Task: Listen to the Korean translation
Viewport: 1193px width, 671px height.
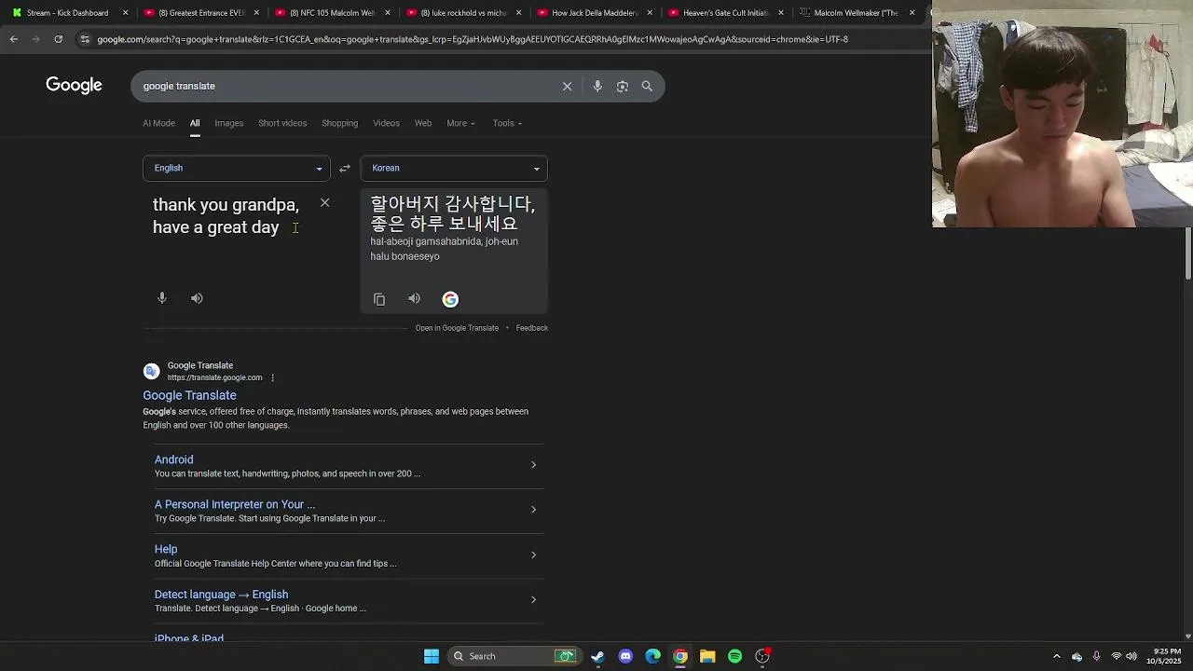Action: coord(414,299)
